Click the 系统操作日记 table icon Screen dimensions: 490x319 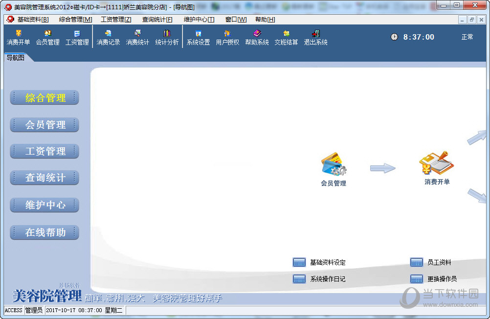coord(299,279)
